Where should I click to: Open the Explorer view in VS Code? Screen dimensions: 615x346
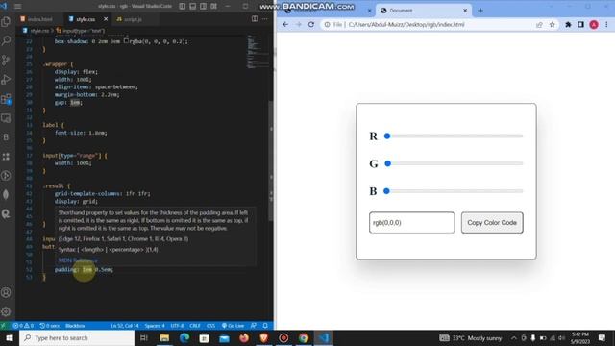(x=6, y=21)
